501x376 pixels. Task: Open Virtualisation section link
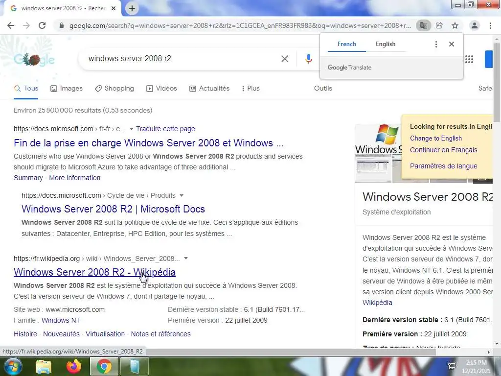tap(105, 334)
